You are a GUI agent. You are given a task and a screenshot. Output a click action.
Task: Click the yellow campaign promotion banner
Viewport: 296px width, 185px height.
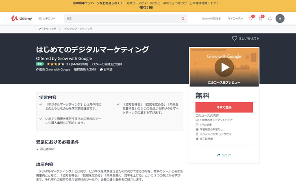point(148,6)
